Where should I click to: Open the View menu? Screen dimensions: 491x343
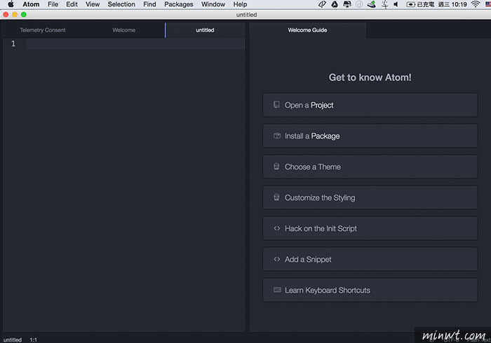point(93,4)
